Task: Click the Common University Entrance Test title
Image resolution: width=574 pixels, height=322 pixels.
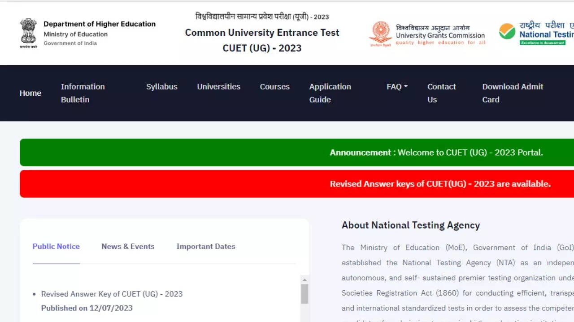Action: [x=262, y=33]
